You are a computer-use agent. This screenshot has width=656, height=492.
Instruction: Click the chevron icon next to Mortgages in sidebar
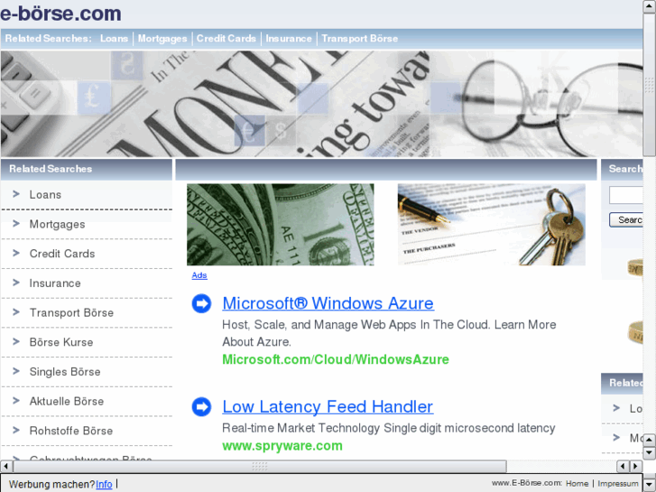(x=16, y=224)
